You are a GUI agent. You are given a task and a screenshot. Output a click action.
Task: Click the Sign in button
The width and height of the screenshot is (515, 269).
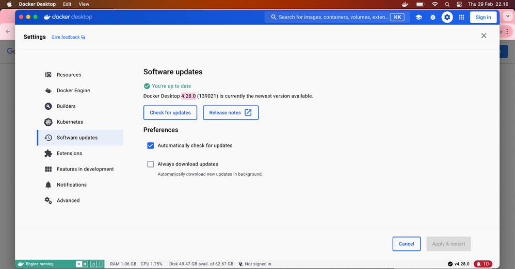pos(483,17)
